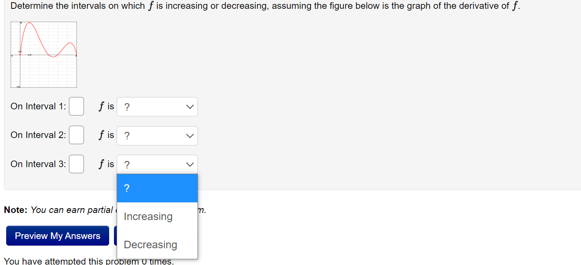Click the partially hidden blue submit button
The height and width of the screenshot is (265, 581).
click(114, 235)
